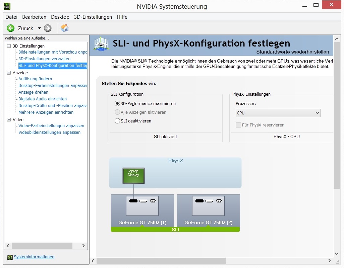
Task: Toggle Für PhysX reservieren checkbox
Action: click(x=238, y=125)
